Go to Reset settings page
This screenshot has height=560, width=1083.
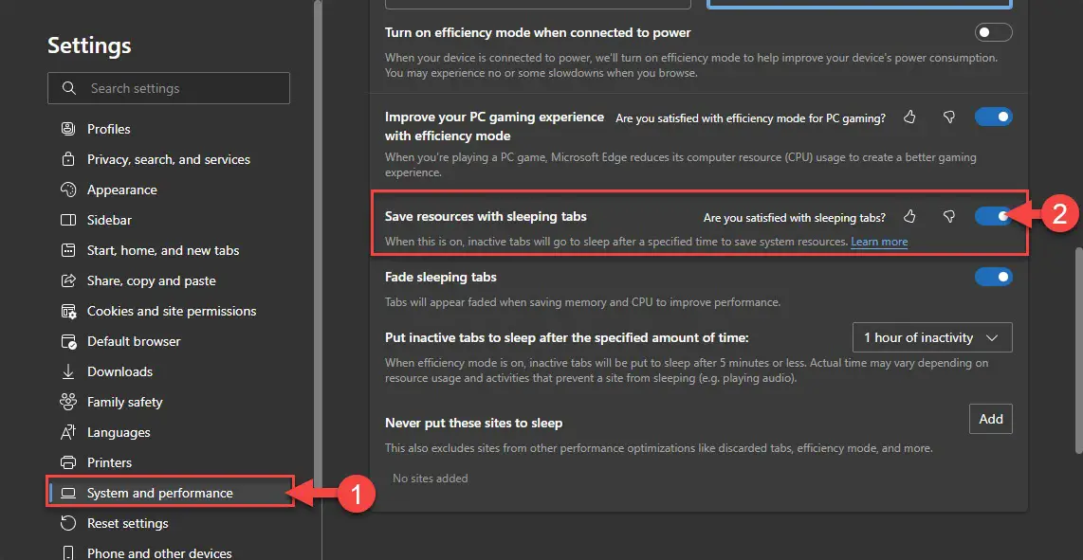127,523
